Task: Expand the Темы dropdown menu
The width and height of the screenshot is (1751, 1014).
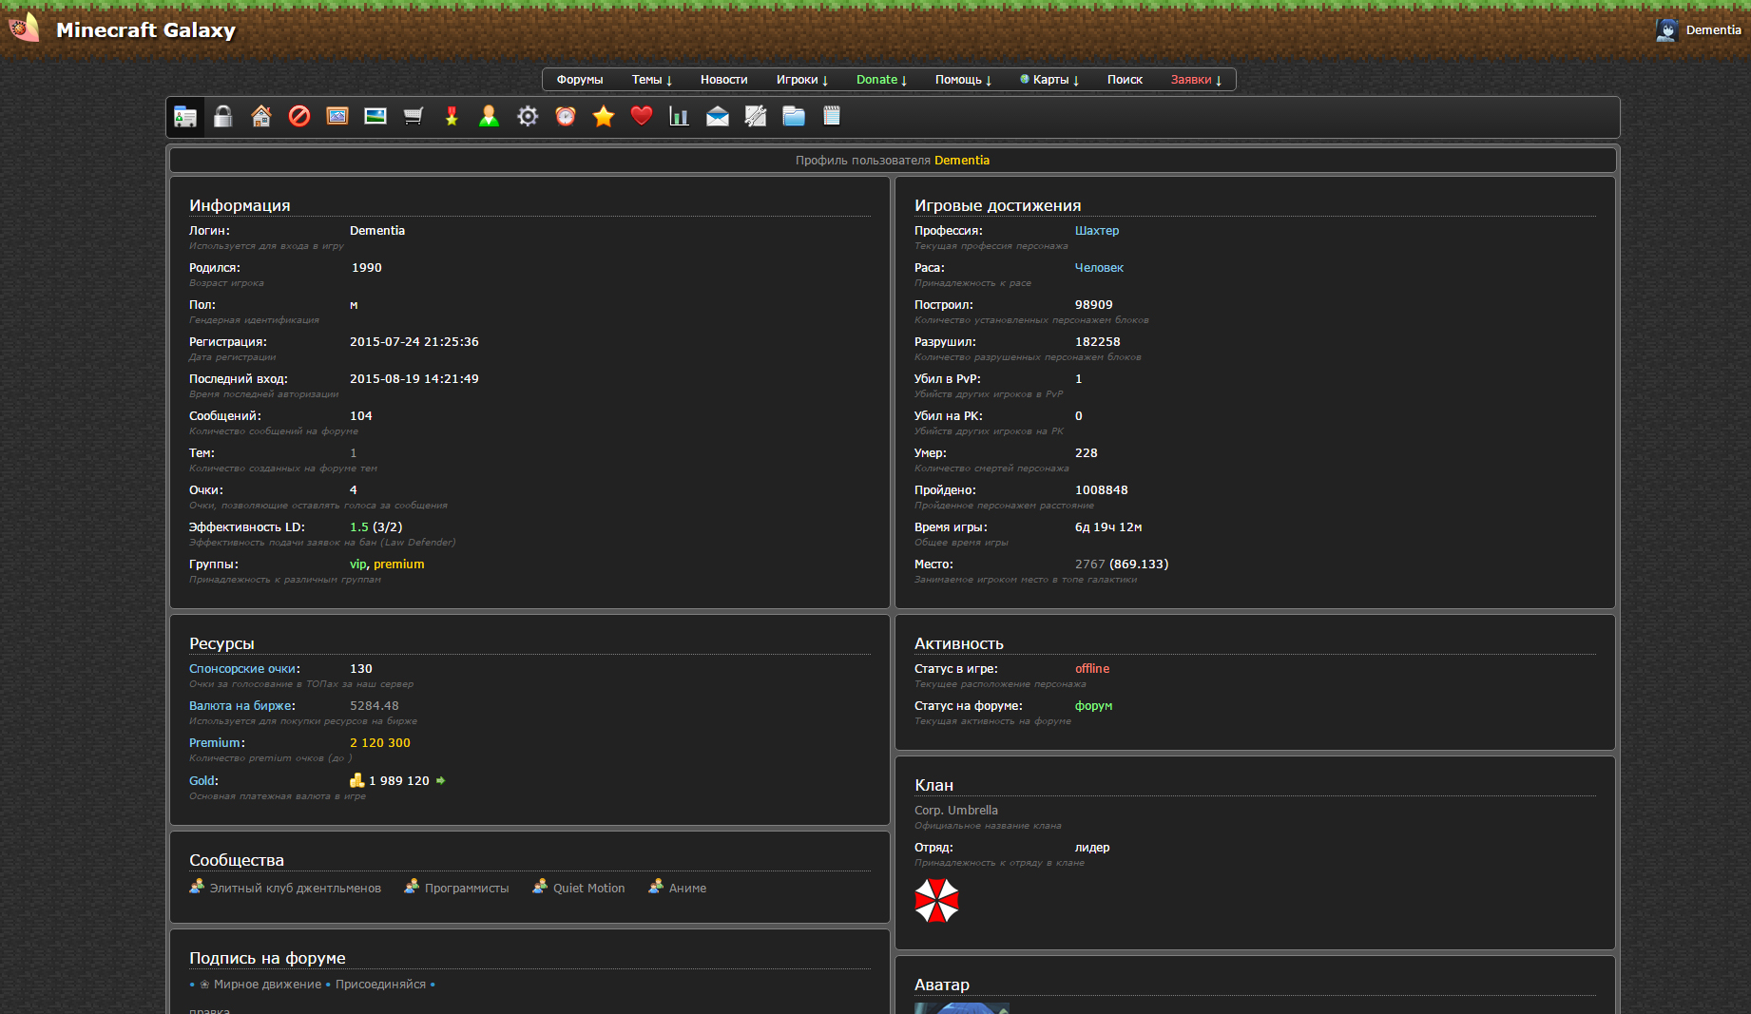Action: pos(652,80)
